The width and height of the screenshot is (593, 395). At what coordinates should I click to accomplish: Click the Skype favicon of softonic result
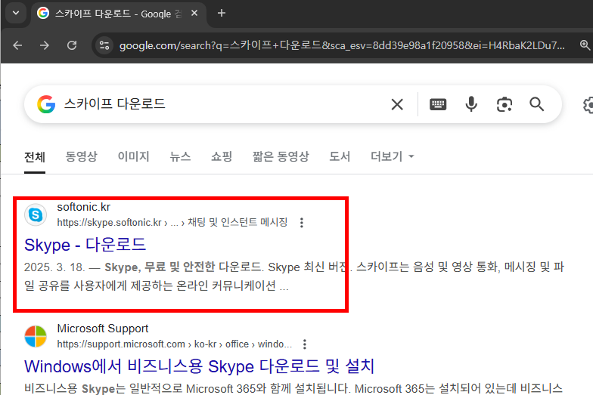[36, 214]
